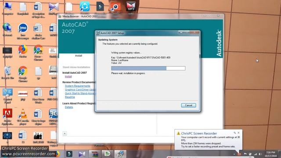The height and width of the screenshot is (158, 281).
Task: Launch VLC media player from desktop
Action: (x=23, y=117)
